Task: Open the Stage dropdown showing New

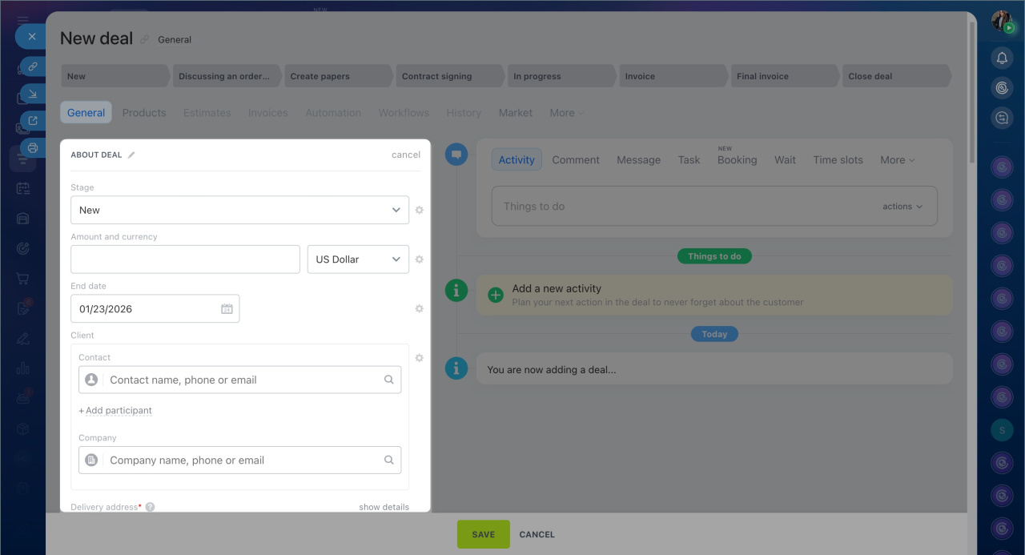Action: (x=239, y=211)
